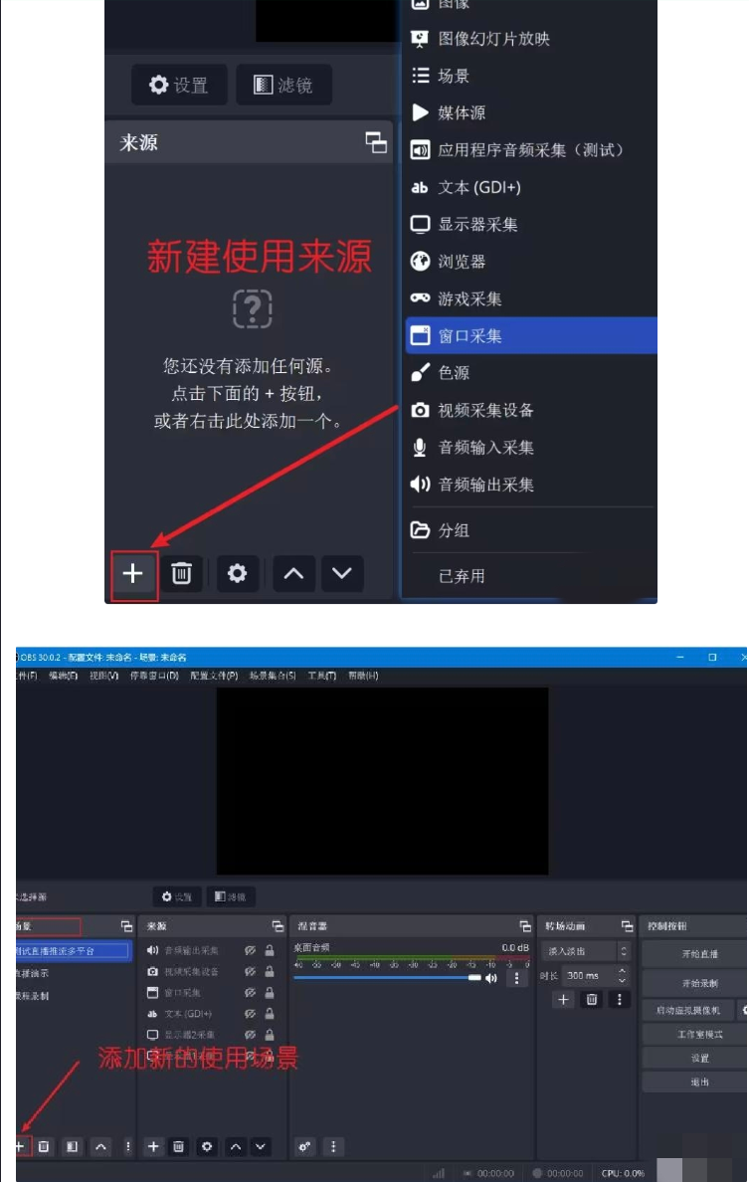Click the 桌面音频 blue volume slider
This screenshot has height=1182, width=749.
pyautogui.click(x=388, y=978)
